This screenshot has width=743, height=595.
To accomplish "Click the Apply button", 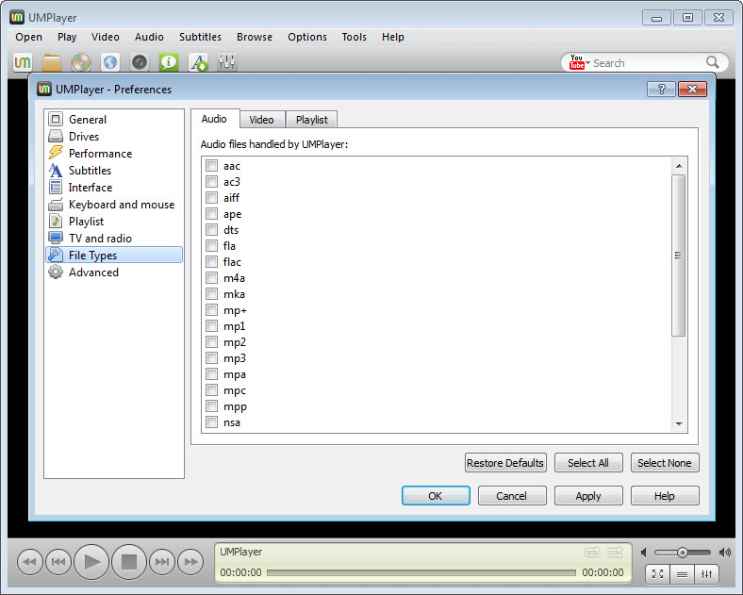I will [588, 496].
